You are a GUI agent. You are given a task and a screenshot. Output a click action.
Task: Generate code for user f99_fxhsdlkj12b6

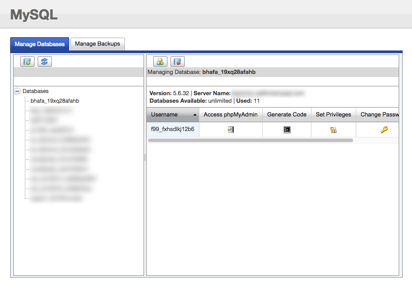pos(287,129)
